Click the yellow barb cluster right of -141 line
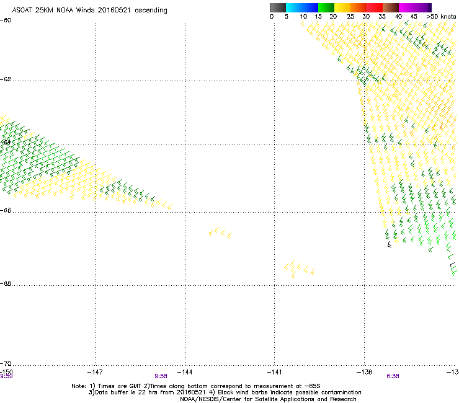Image resolution: width=459 pixels, height=403 pixels. (300, 269)
